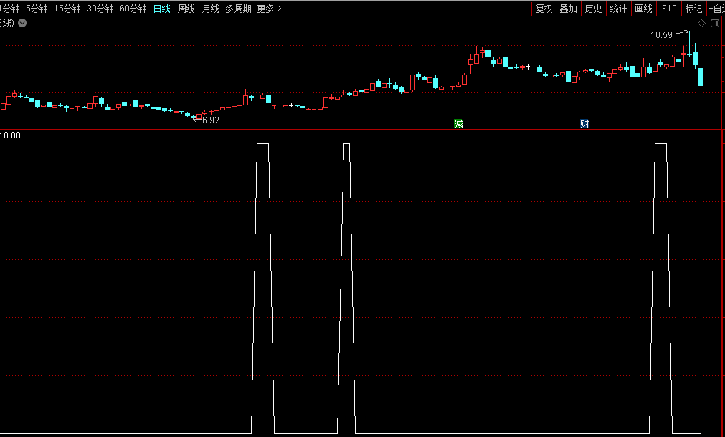Switch to 周线 weekly chart
Screen dimensions: 725x437
pos(186,9)
